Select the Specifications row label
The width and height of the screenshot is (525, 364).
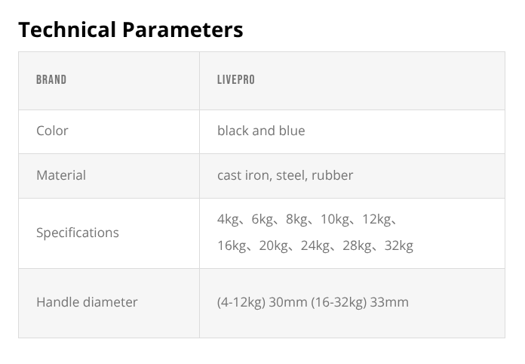tap(78, 233)
